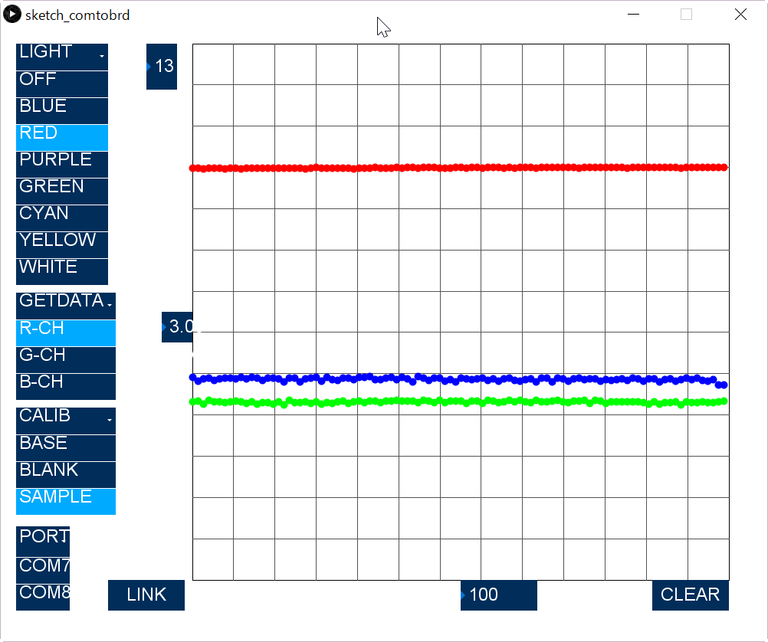Select OFF in the LIGHT list
Image resolution: width=768 pixels, height=642 pixels.
pos(62,84)
